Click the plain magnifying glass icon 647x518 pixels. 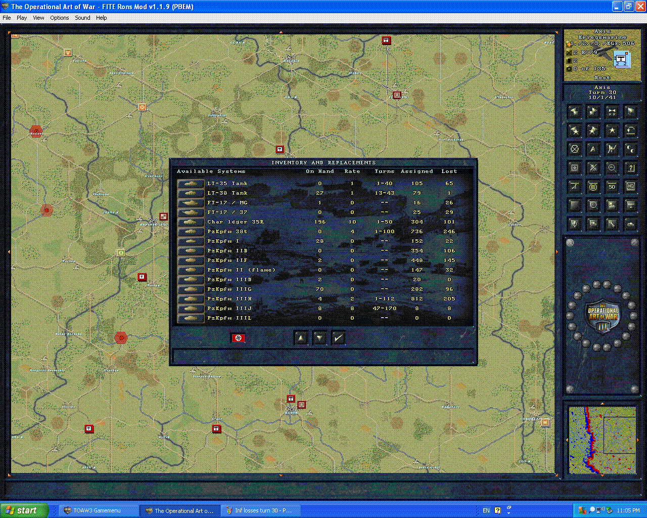pyautogui.click(x=593, y=205)
